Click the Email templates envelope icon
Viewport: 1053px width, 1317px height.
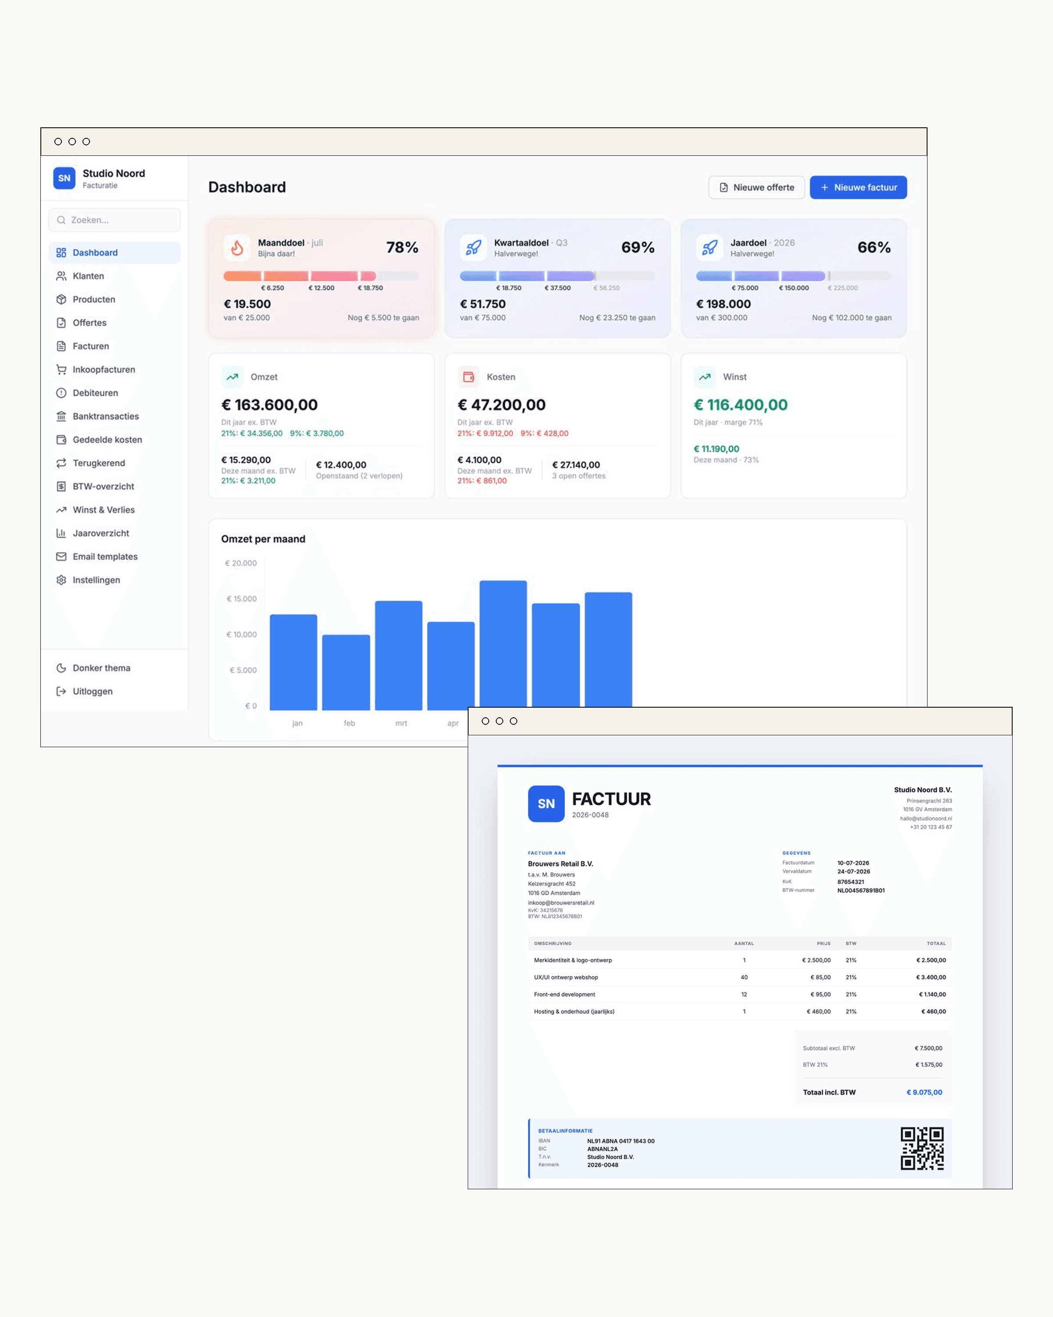(x=61, y=557)
